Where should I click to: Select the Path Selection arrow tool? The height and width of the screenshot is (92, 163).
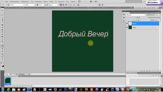click(x=2, y=49)
